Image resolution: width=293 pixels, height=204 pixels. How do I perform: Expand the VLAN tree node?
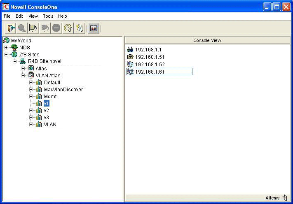click(x=31, y=124)
